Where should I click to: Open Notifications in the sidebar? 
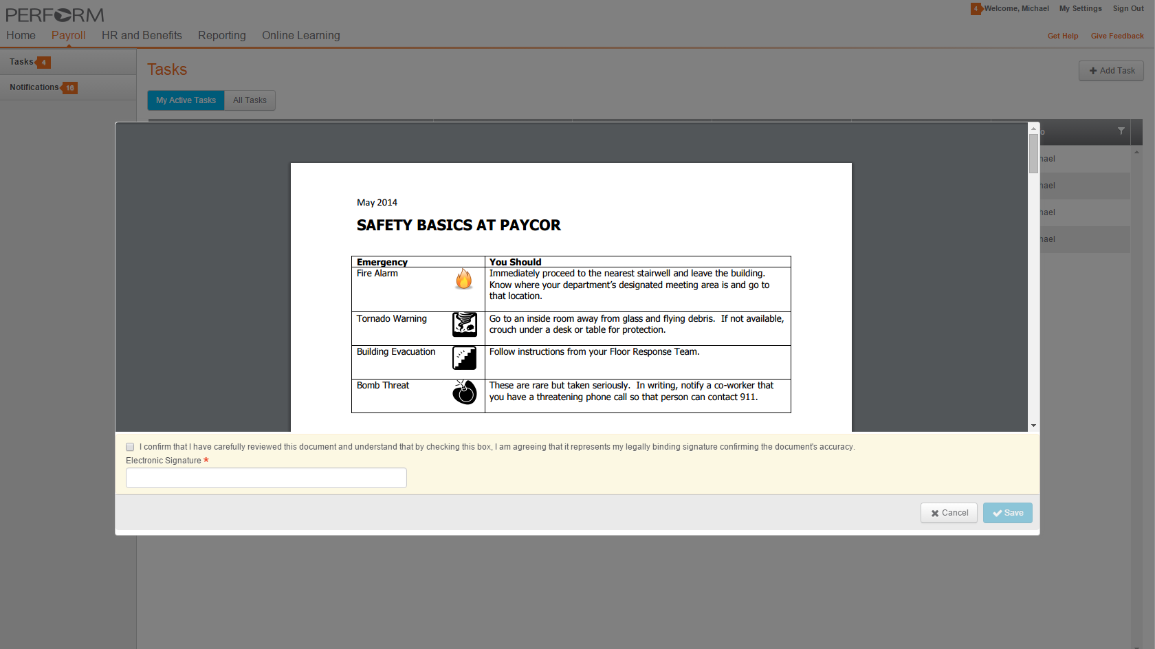click(x=68, y=87)
